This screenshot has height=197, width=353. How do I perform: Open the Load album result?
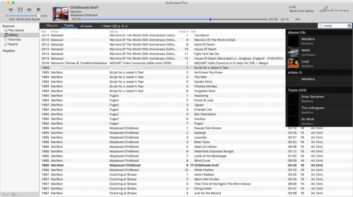[x=319, y=63]
